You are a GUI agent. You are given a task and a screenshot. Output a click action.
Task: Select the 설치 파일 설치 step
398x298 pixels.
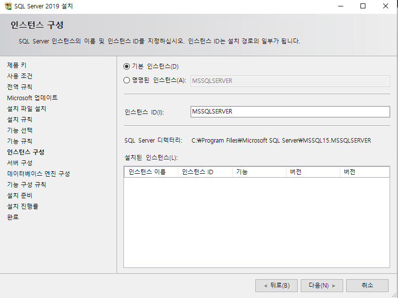[x=27, y=109]
